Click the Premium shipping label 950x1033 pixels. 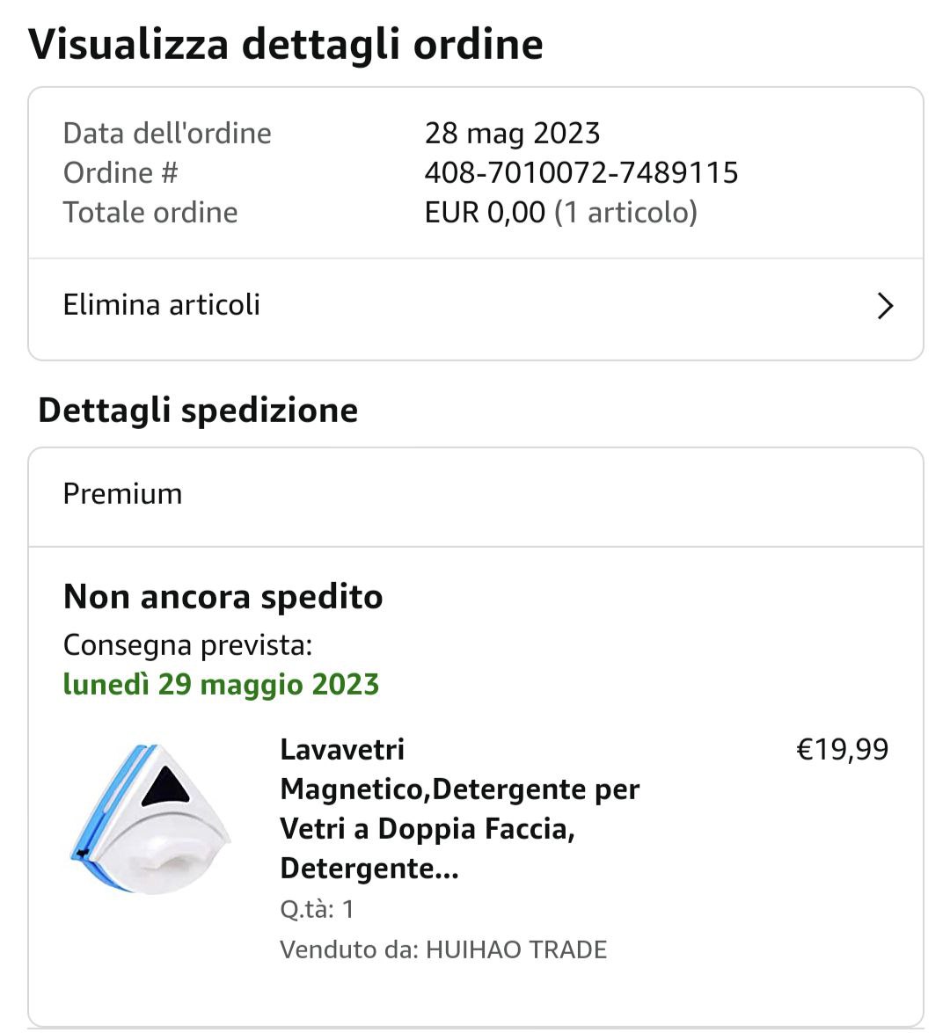122,494
